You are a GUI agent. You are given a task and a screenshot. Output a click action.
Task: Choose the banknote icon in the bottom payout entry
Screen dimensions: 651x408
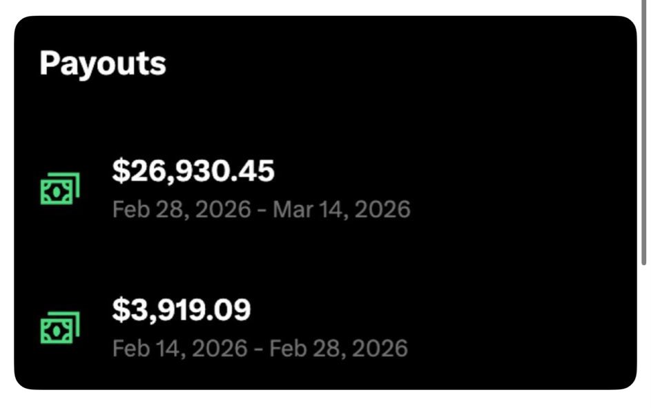click(60, 327)
